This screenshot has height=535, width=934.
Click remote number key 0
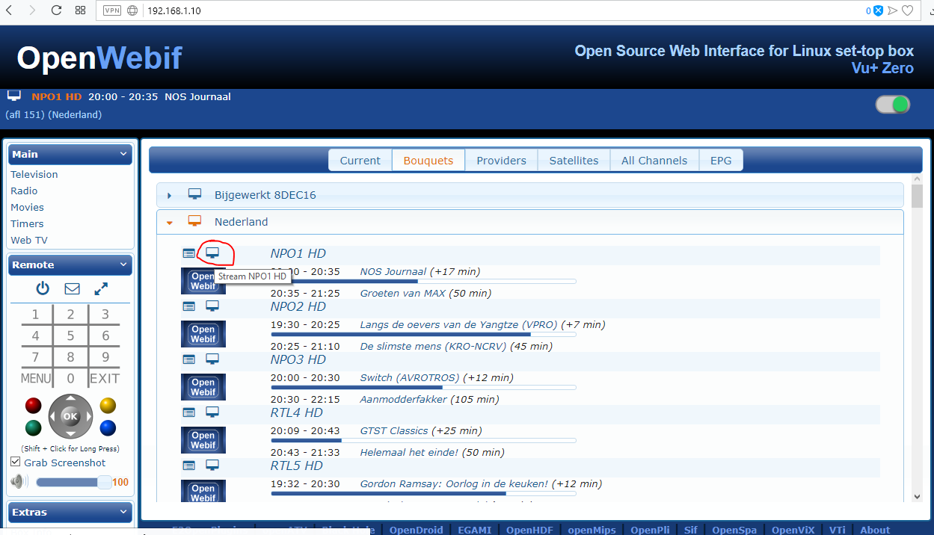coord(70,378)
